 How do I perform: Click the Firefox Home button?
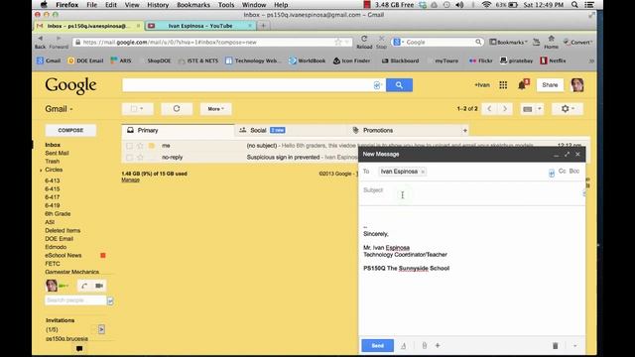pos(552,42)
